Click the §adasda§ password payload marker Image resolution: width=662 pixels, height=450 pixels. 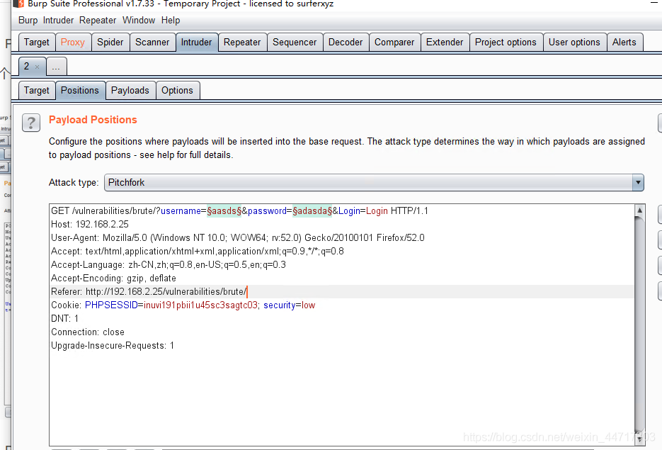point(312,211)
